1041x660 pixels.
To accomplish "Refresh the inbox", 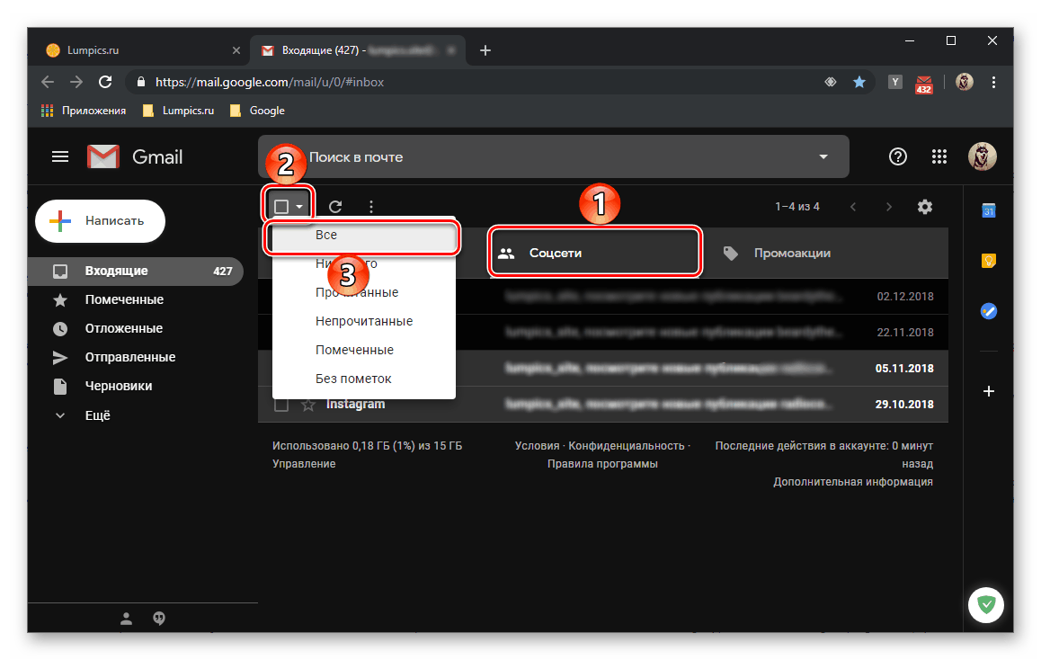I will click(334, 206).
